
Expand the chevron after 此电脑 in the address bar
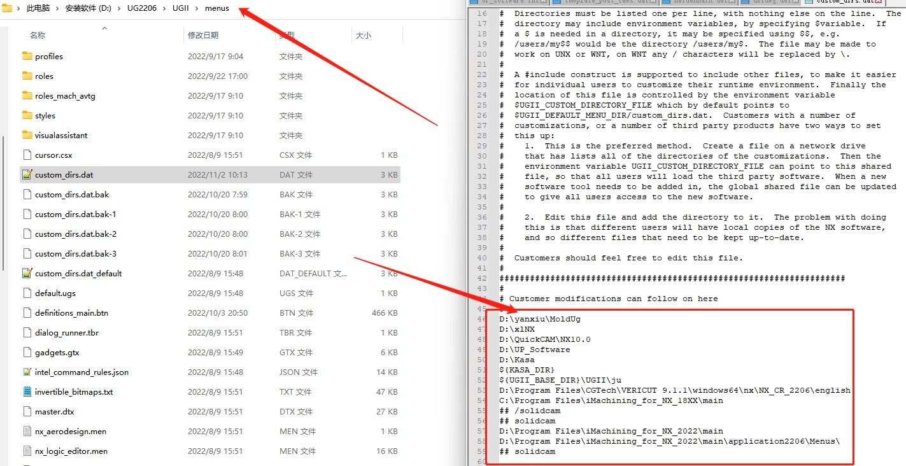coord(57,8)
